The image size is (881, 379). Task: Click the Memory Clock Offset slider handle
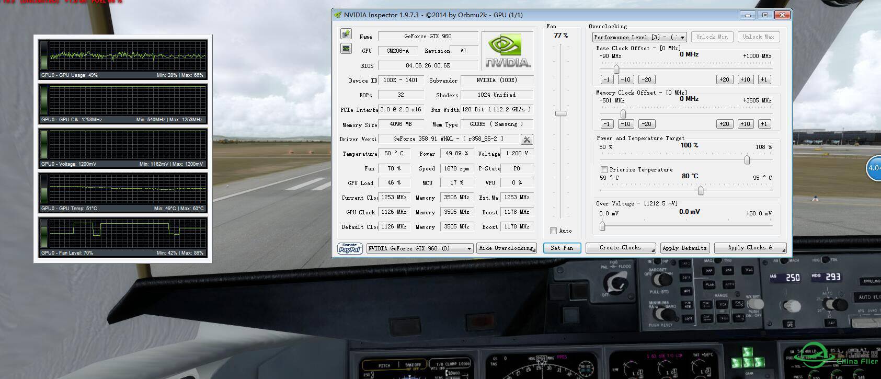tap(623, 113)
